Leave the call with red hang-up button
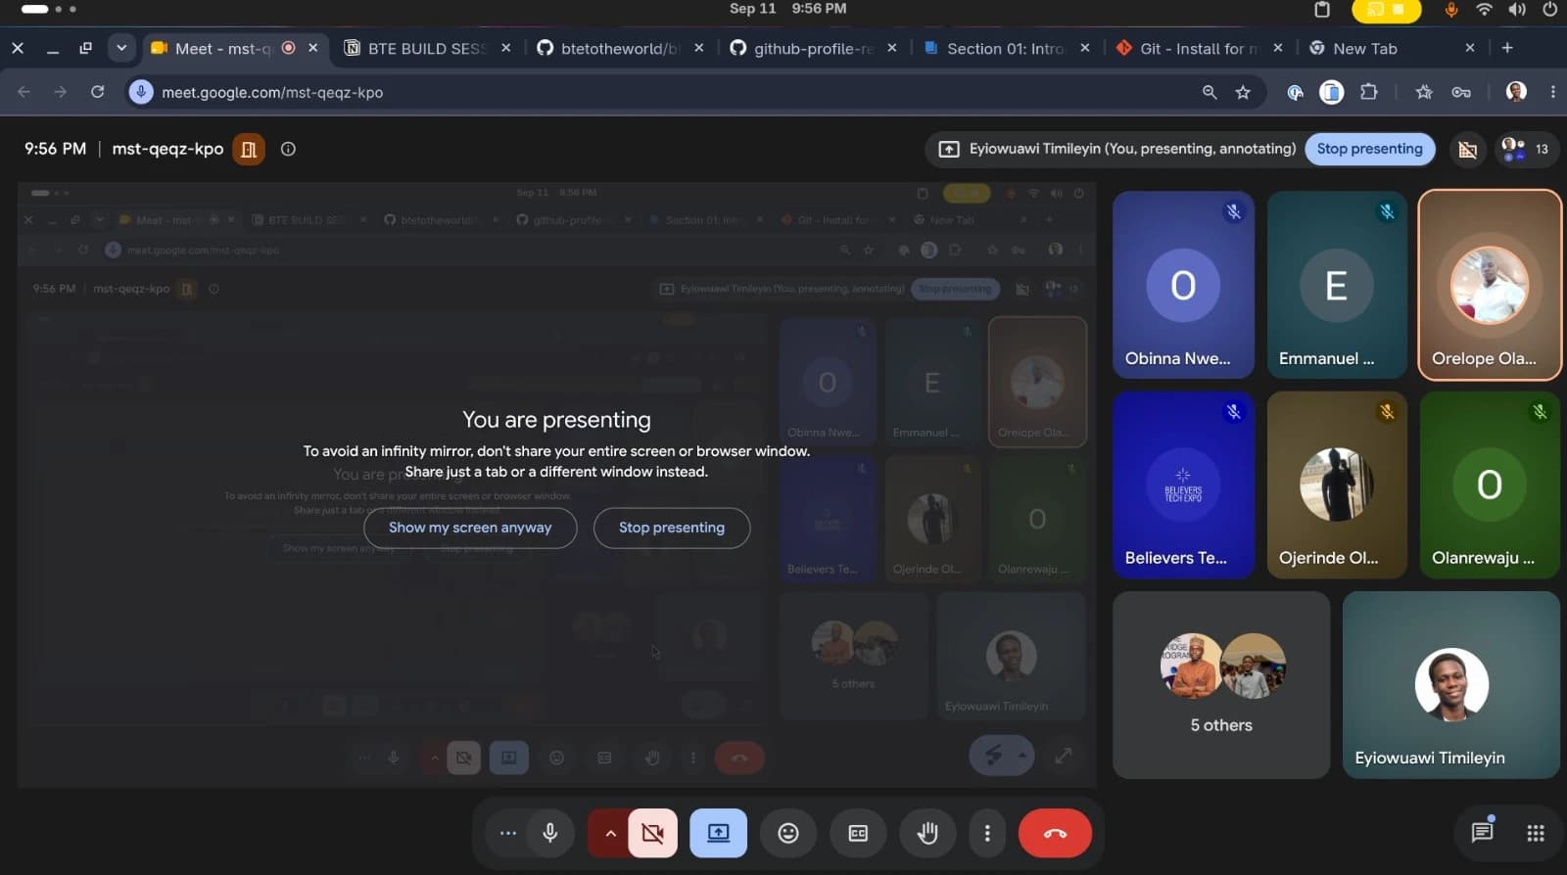This screenshot has height=875, width=1567. pyautogui.click(x=1055, y=833)
